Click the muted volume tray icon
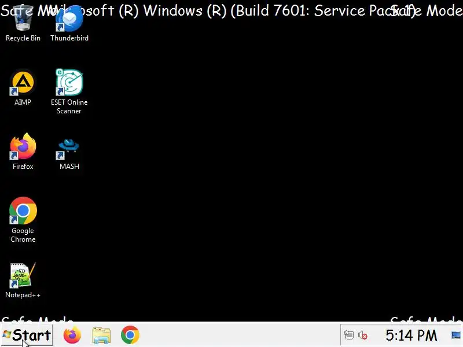This screenshot has width=463, height=347. pyautogui.click(x=363, y=335)
